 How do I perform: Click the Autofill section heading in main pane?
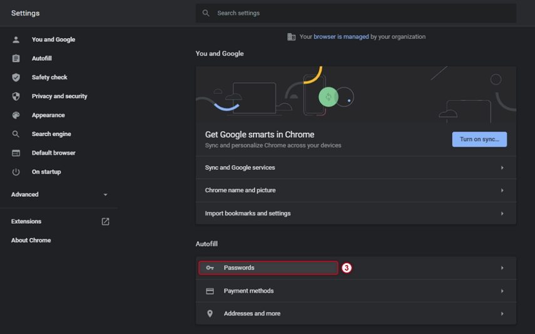[206, 244]
